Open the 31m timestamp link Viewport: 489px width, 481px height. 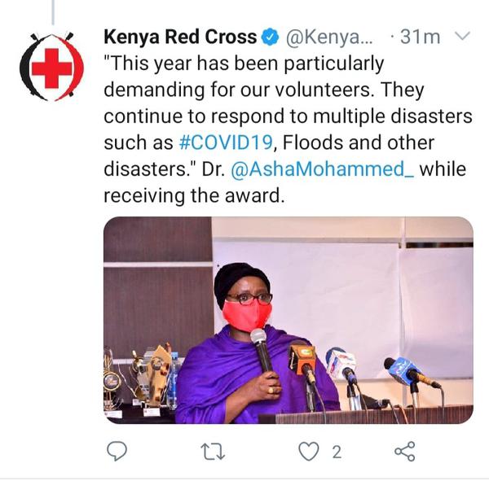point(420,37)
